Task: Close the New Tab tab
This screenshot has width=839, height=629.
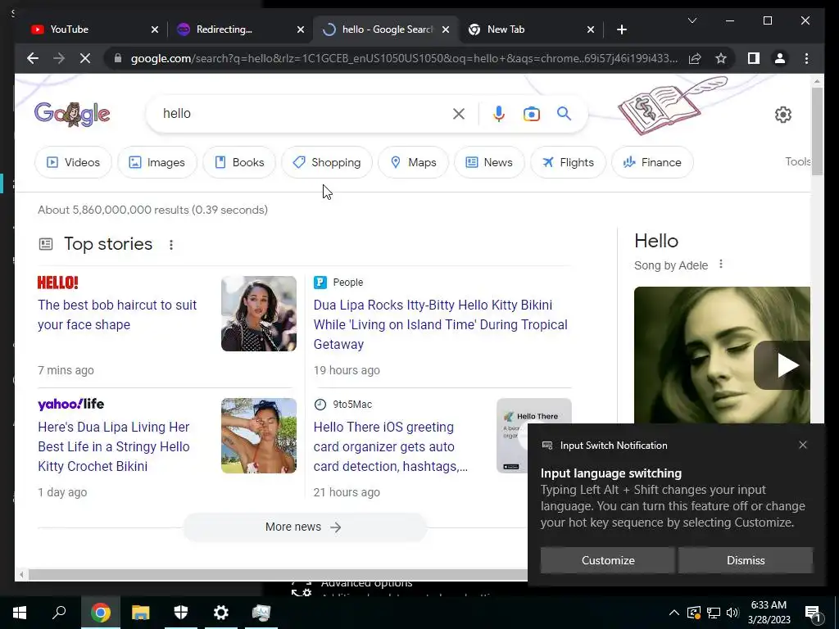Action: 590,29
